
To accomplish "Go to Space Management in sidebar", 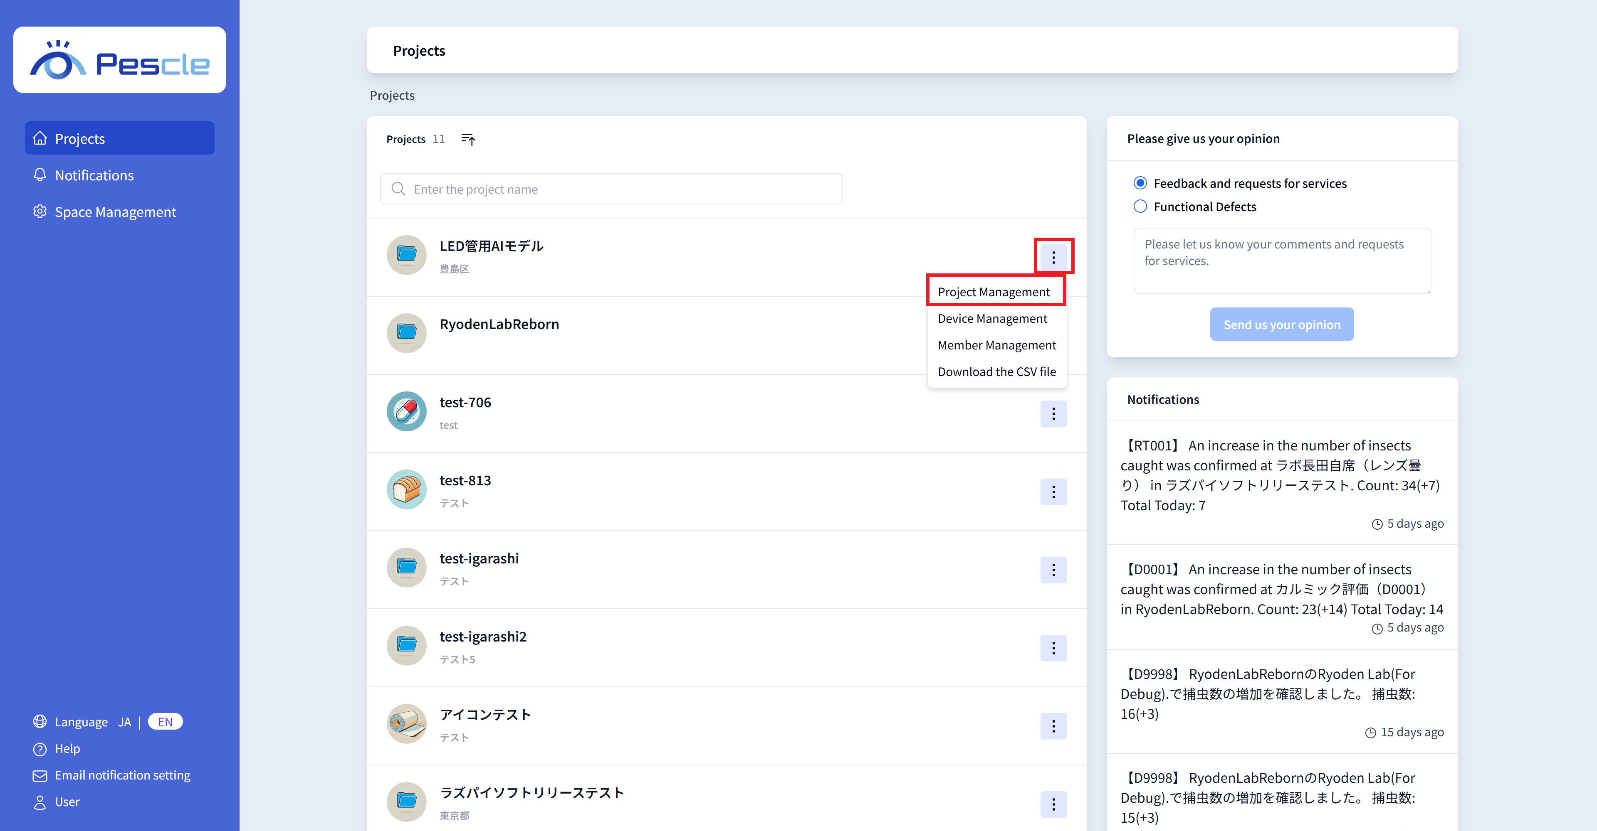I will click(115, 212).
